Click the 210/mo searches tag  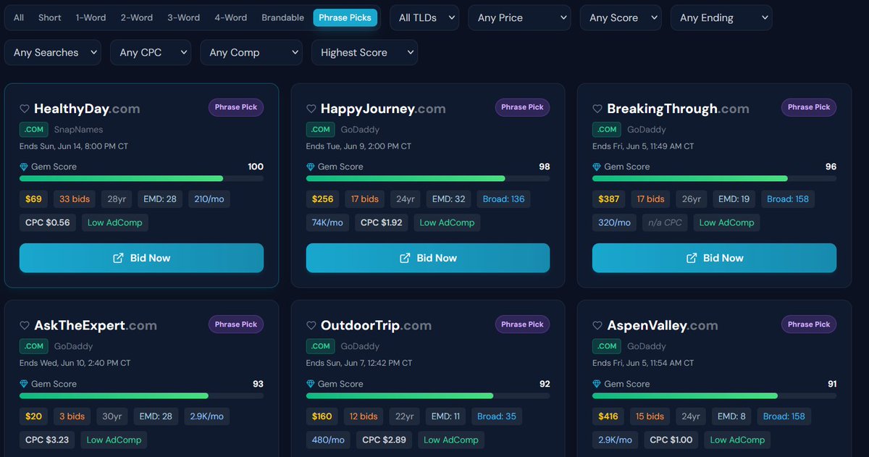tap(209, 199)
